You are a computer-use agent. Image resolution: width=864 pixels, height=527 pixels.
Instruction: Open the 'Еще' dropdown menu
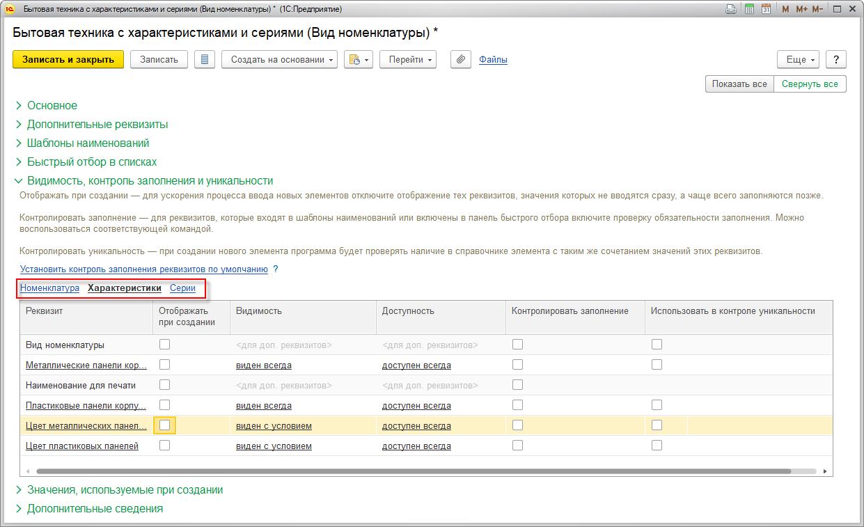(799, 60)
